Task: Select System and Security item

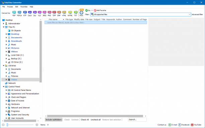Action: [x=20, y=115]
